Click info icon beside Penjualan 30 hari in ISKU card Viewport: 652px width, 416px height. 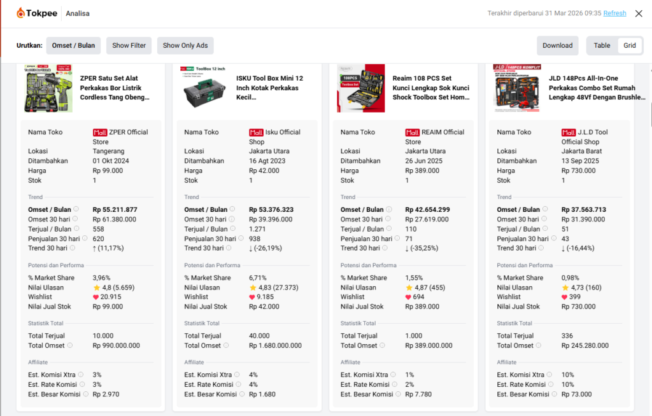pyautogui.click(x=241, y=238)
